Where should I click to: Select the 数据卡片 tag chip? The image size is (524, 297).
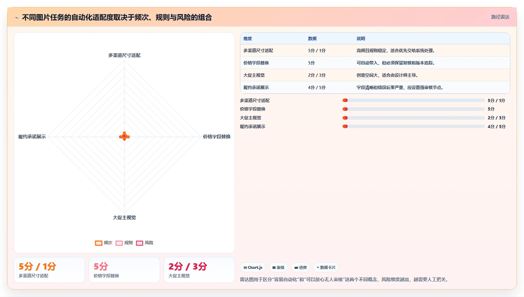(x=326, y=267)
